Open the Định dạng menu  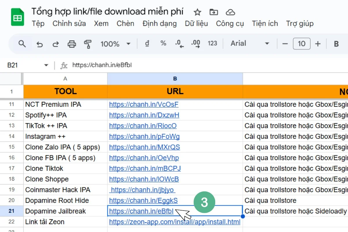coord(159,23)
